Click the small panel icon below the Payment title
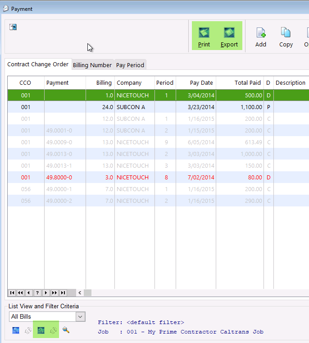 (x=13, y=27)
